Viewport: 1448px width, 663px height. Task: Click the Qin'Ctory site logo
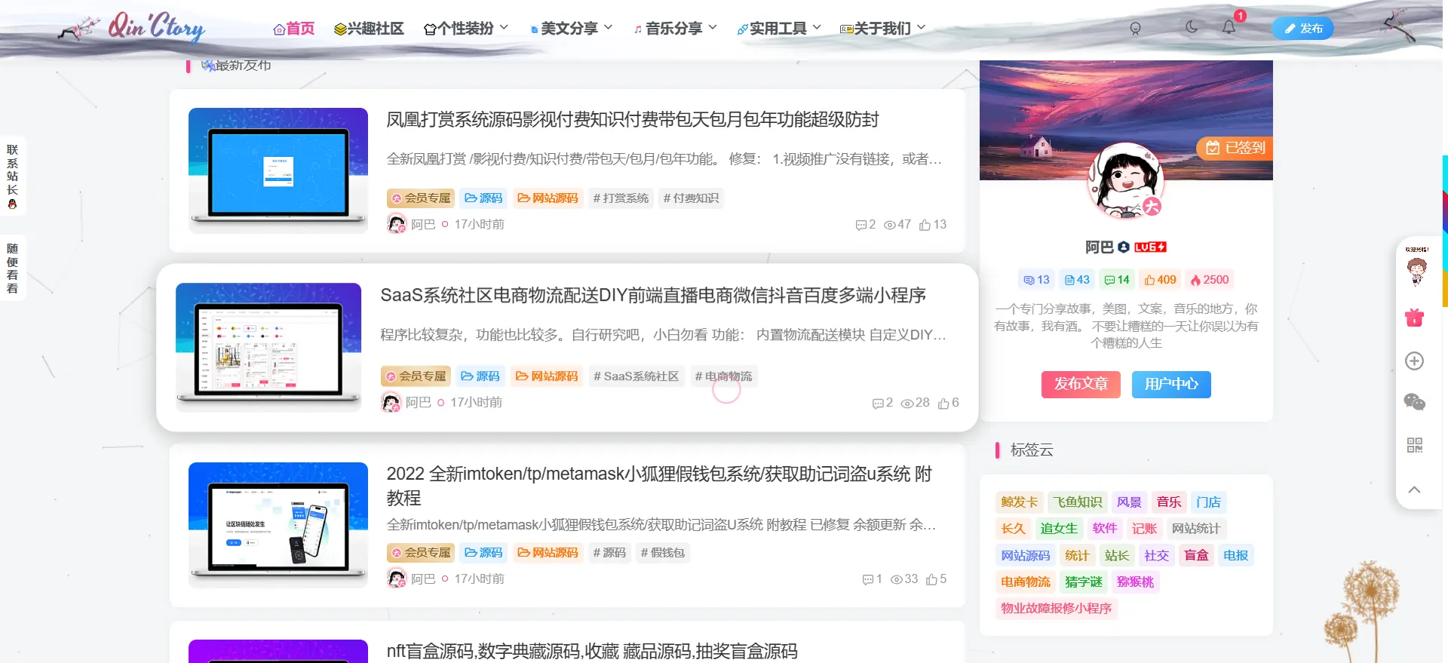(x=156, y=26)
